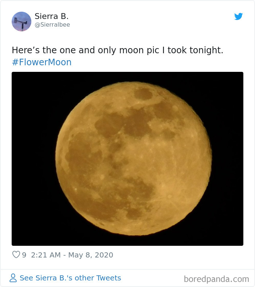Click the like count number 9
255x287 pixels.
(24, 255)
